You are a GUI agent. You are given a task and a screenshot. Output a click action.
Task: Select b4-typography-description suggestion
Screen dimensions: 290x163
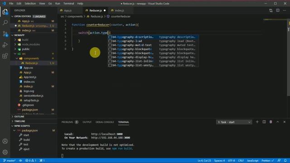point(154,37)
